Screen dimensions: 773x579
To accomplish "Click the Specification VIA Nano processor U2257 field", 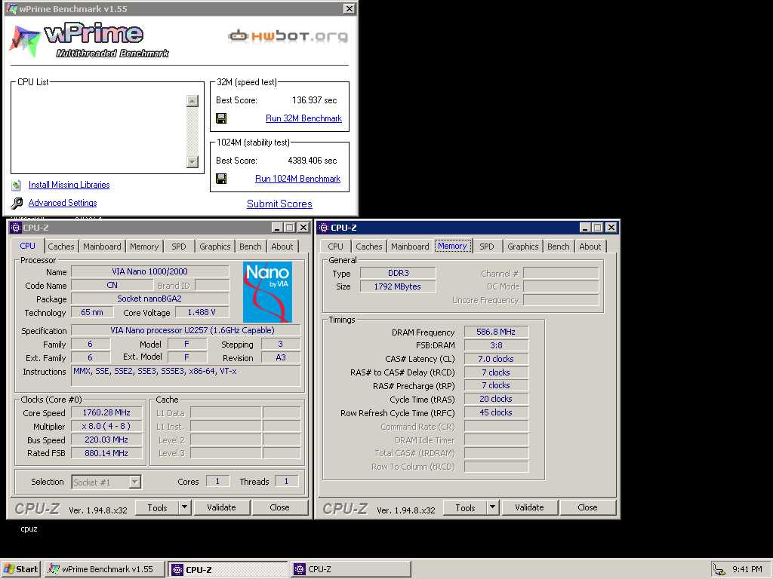I will click(186, 330).
